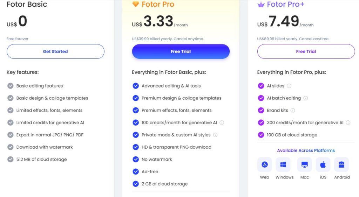The image size is (359, 197).
Task: Click the Available Across Platforms heading
Action: coord(306,150)
